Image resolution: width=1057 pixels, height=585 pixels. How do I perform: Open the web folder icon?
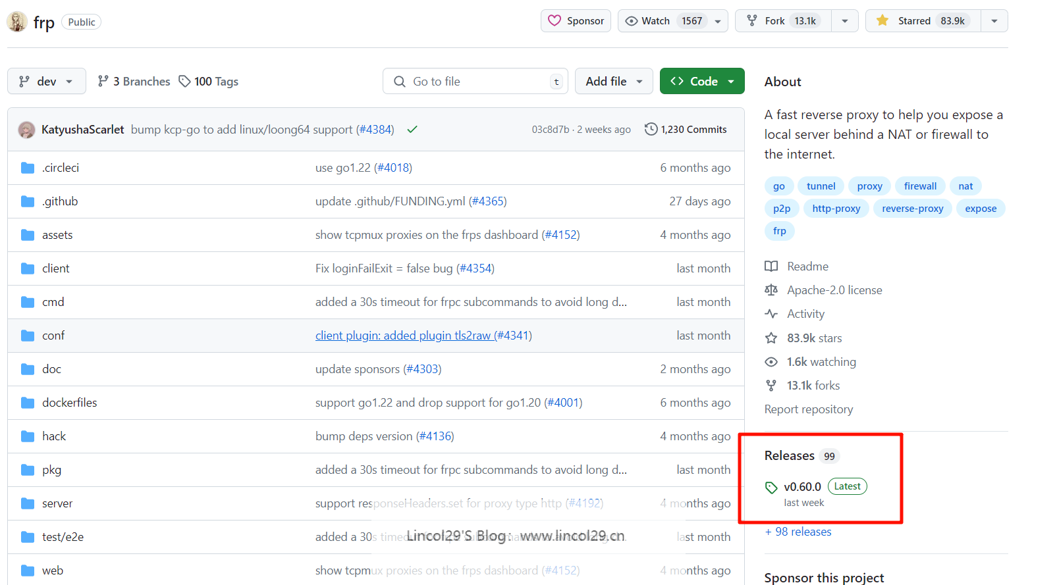(x=28, y=571)
